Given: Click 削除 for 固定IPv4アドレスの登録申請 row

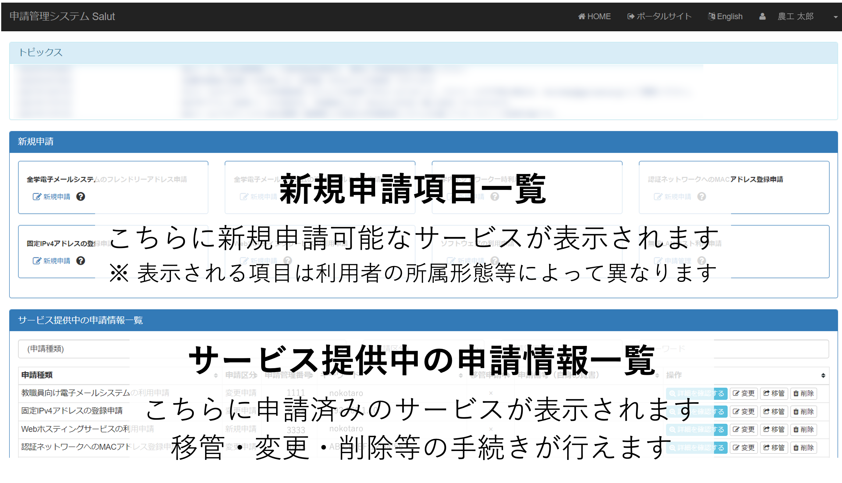Looking at the screenshot, I should pos(803,412).
